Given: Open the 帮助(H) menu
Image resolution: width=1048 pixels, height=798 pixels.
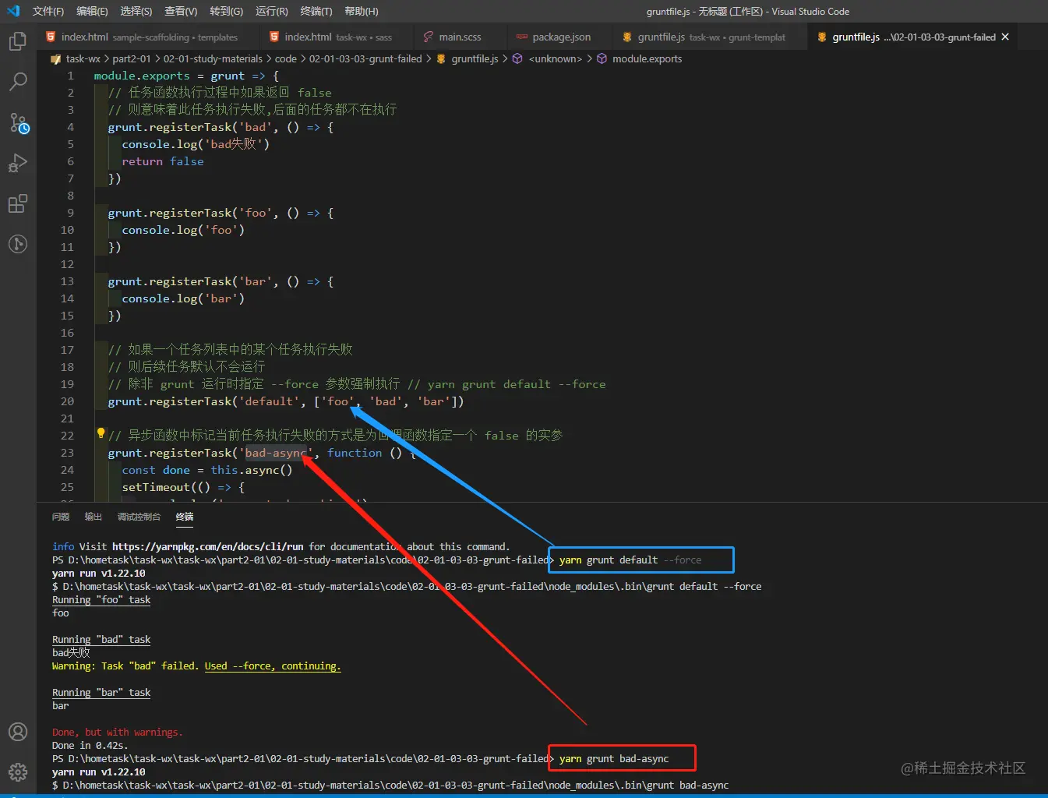Looking at the screenshot, I should click(x=362, y=11).
